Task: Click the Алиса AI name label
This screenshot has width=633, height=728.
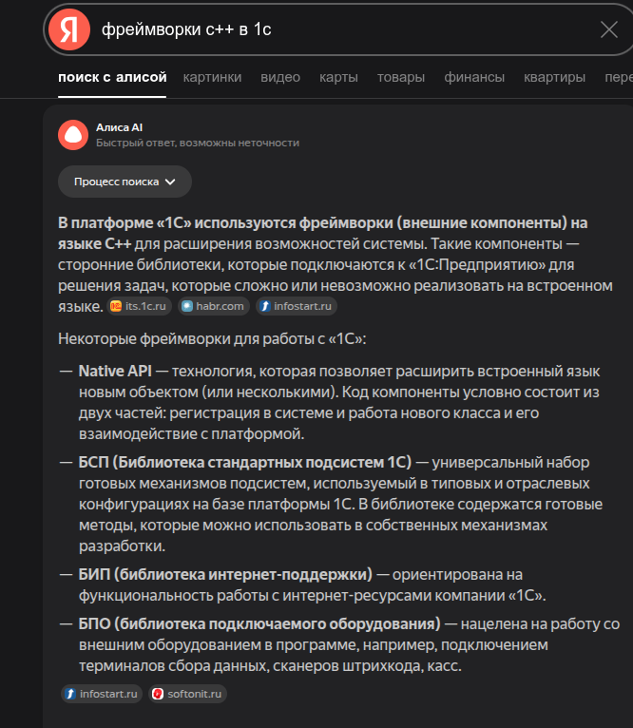Action: pyautogui.click(x=119, y=127)
